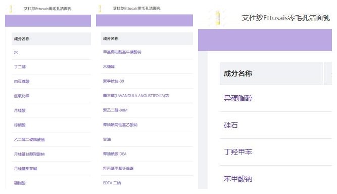Open the 水 ingredient link
The width and height of the screenshot is (337, 194).
16,52
